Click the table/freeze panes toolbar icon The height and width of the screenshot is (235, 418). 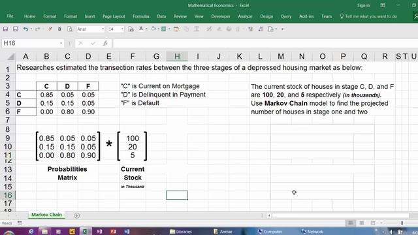(x=176, y=29)
